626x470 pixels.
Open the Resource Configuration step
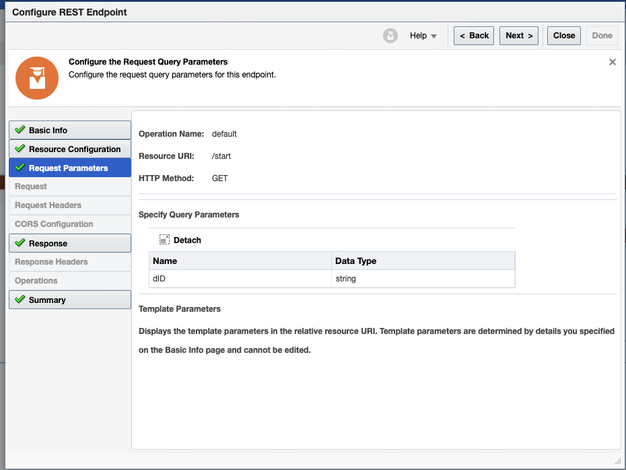[70, 149]
